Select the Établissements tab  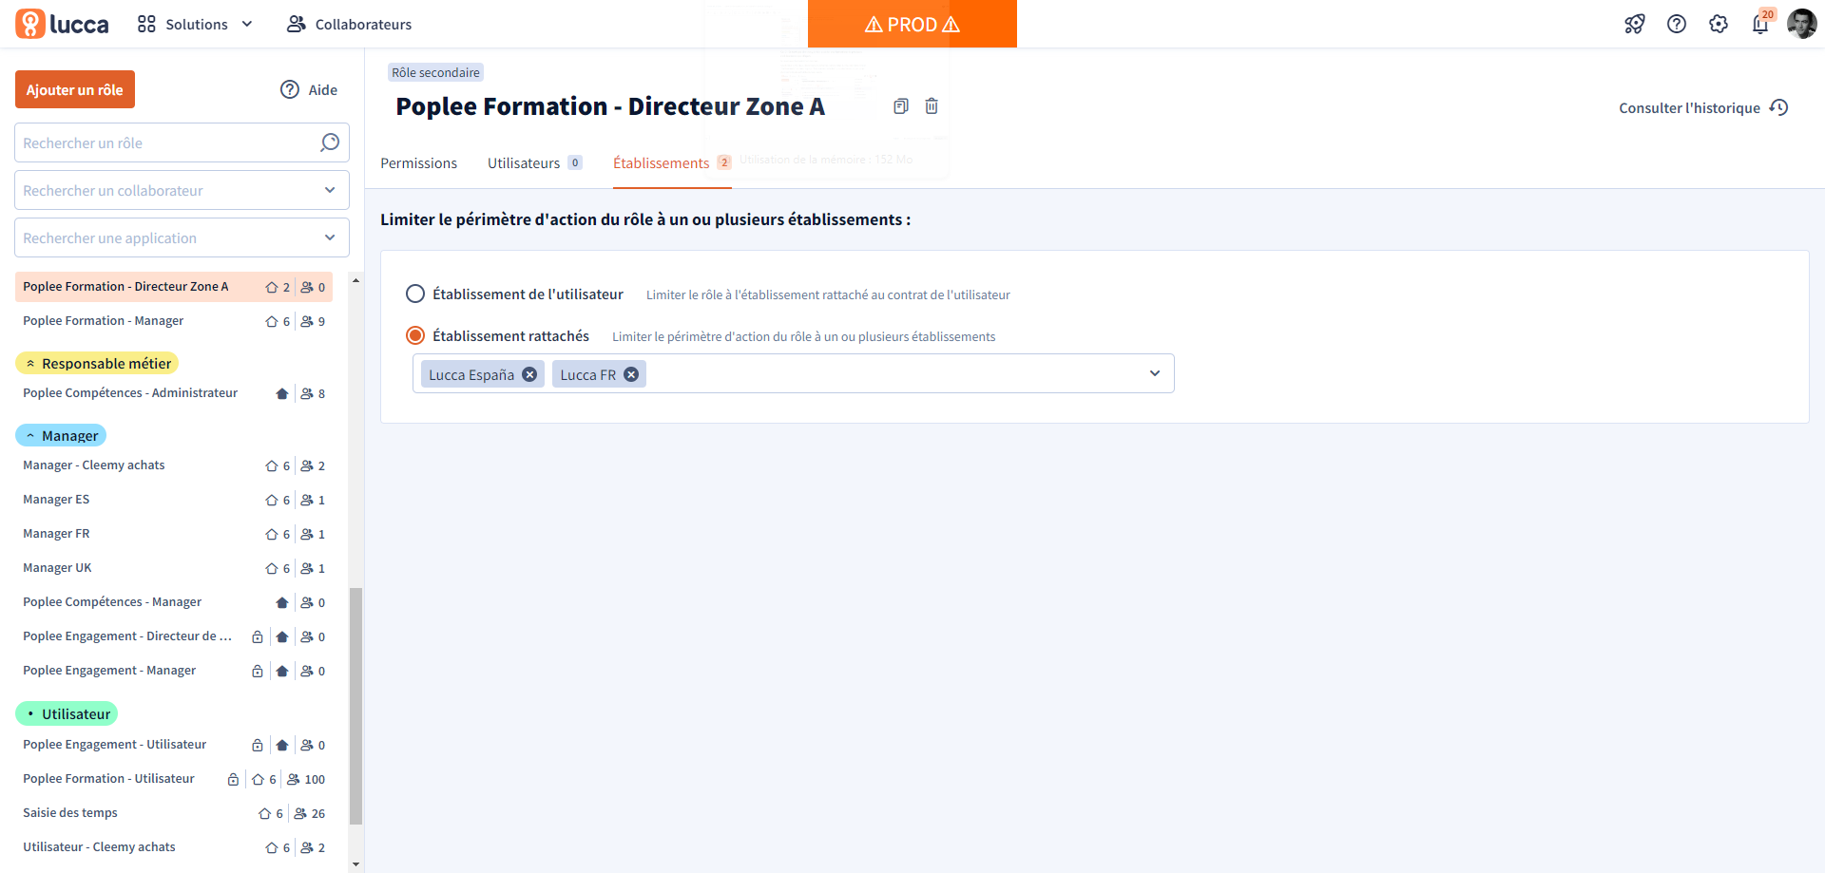[x=672, y=163]
